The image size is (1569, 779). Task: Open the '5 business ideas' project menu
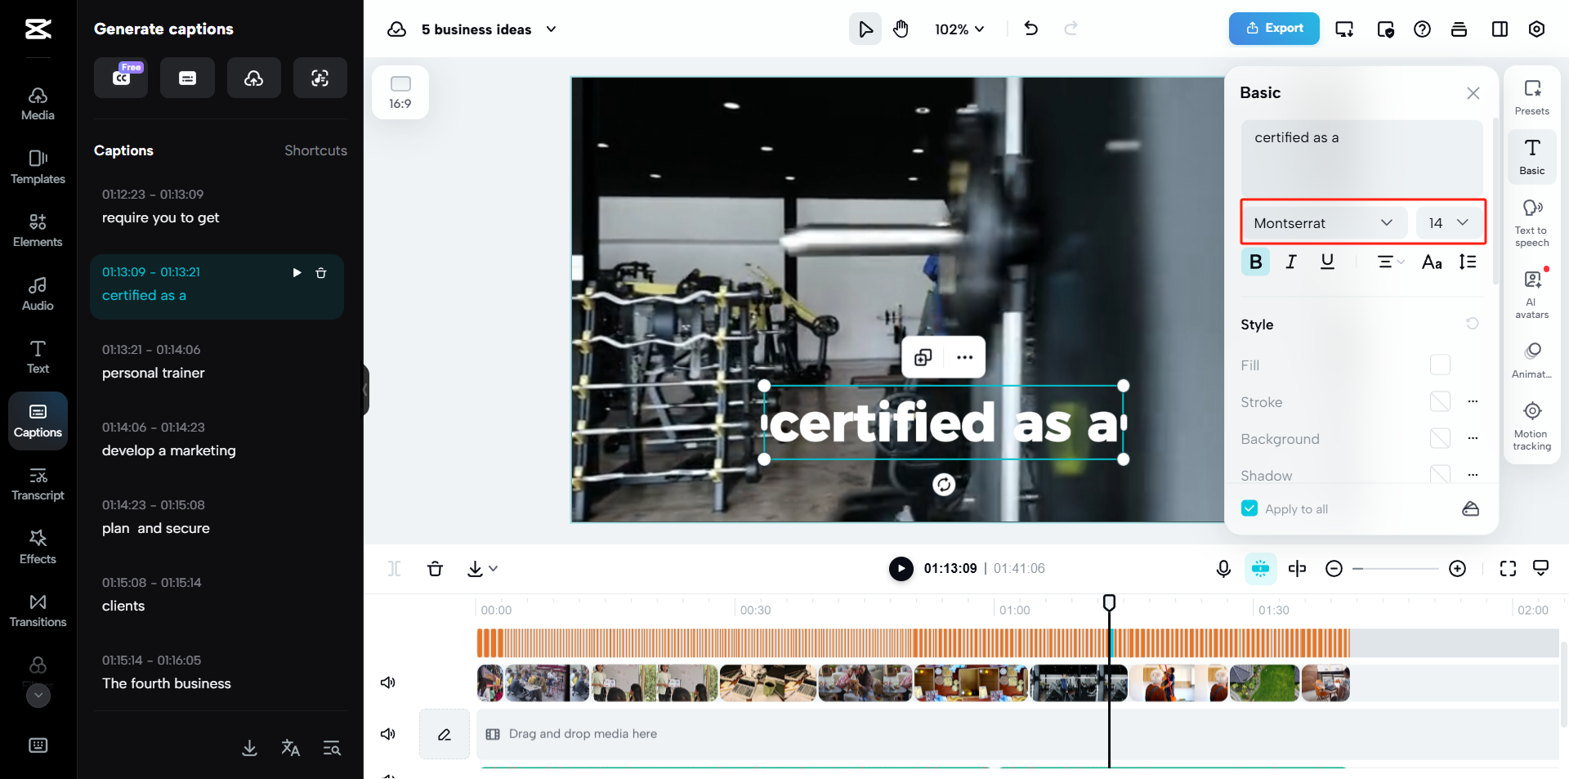click(x=489, y=29)
